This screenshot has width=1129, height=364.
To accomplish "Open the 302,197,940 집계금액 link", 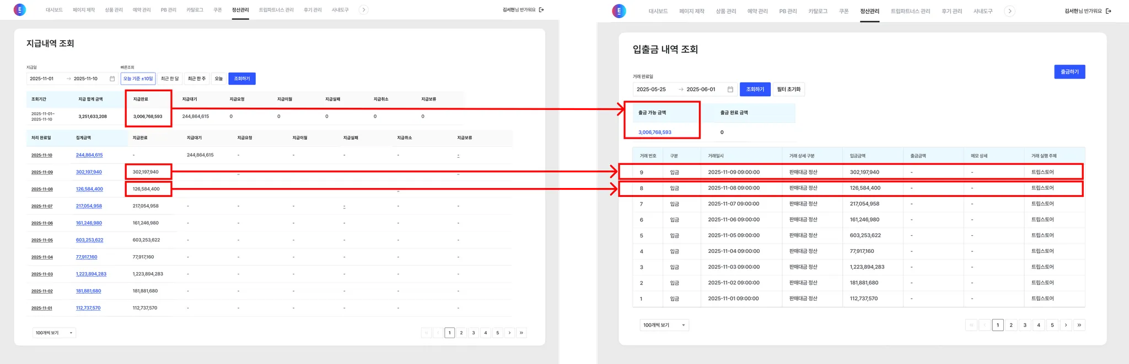I will [x=89, y=172].
